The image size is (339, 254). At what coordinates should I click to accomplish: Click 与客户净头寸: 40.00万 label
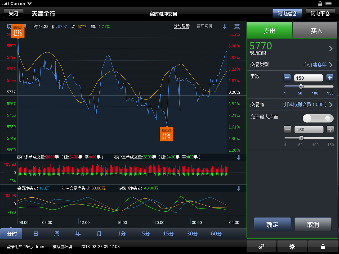click(x=138, y=188)
